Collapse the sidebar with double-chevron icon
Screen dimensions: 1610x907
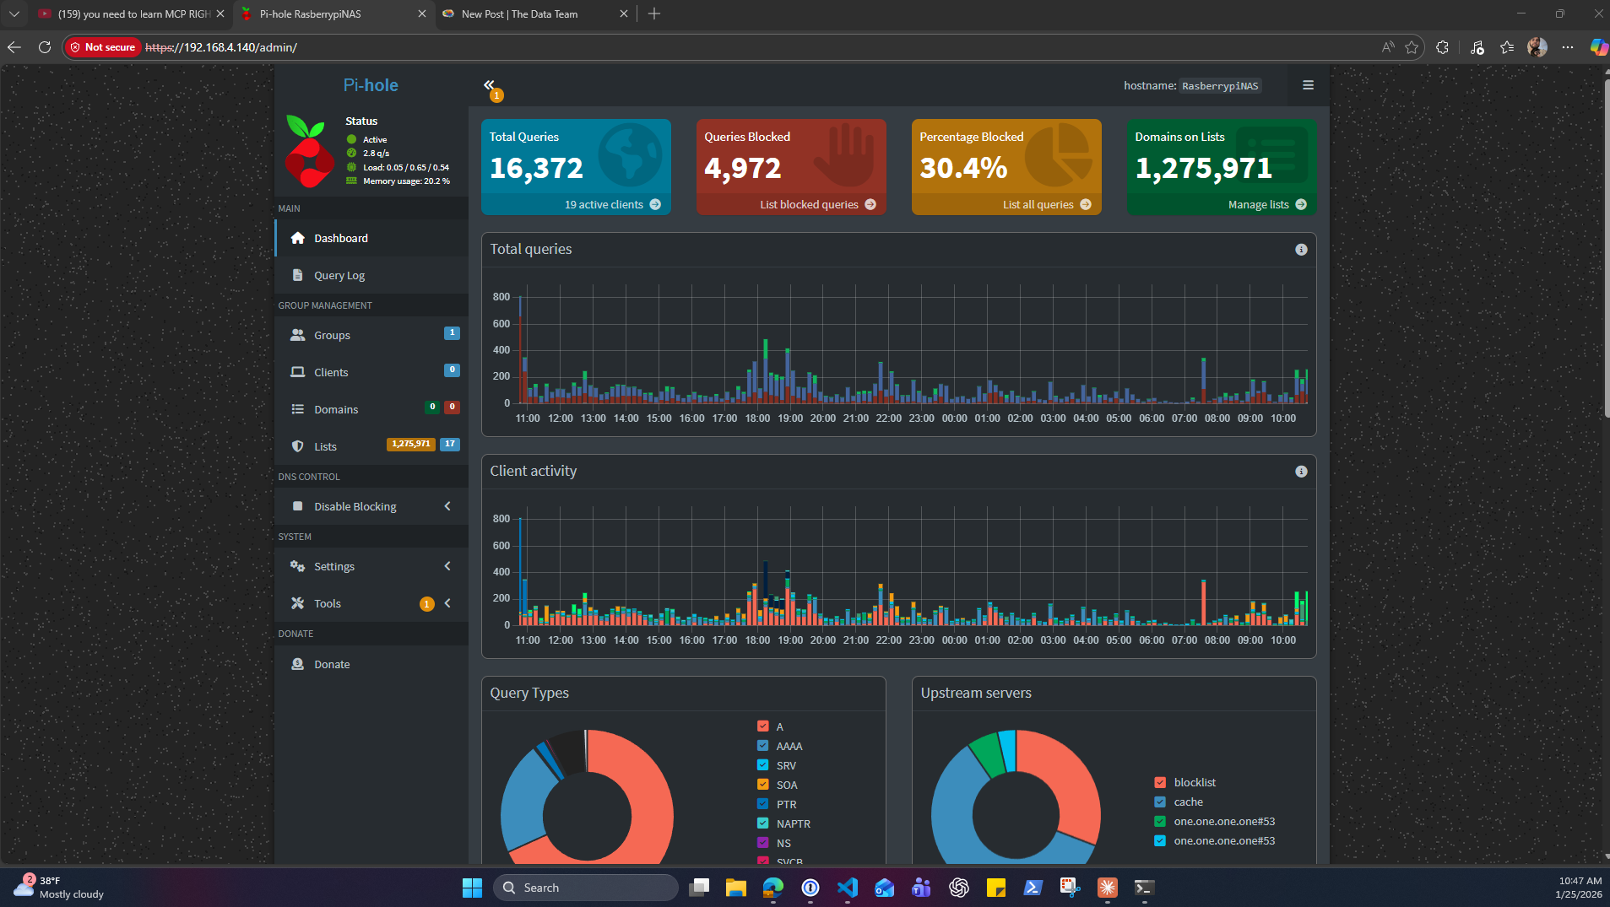click(x=489, y=84)
